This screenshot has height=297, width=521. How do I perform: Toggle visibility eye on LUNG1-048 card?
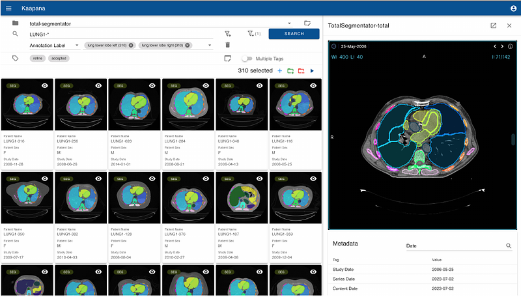point(259,86)
